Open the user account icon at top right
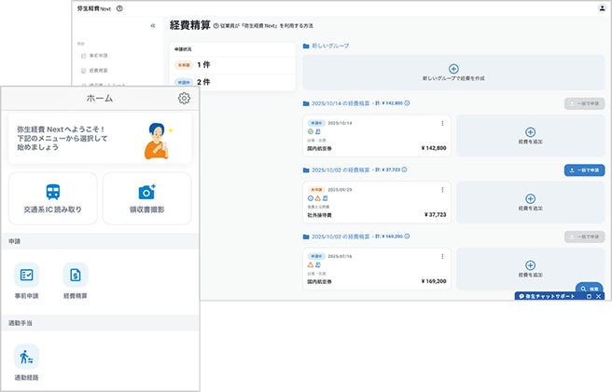Image resolution: width=612 pixels, height=392 pixels. pos(602,8)
